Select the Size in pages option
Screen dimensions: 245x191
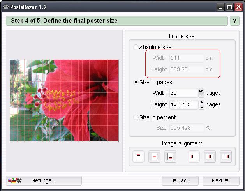click(x=136, y=82)
